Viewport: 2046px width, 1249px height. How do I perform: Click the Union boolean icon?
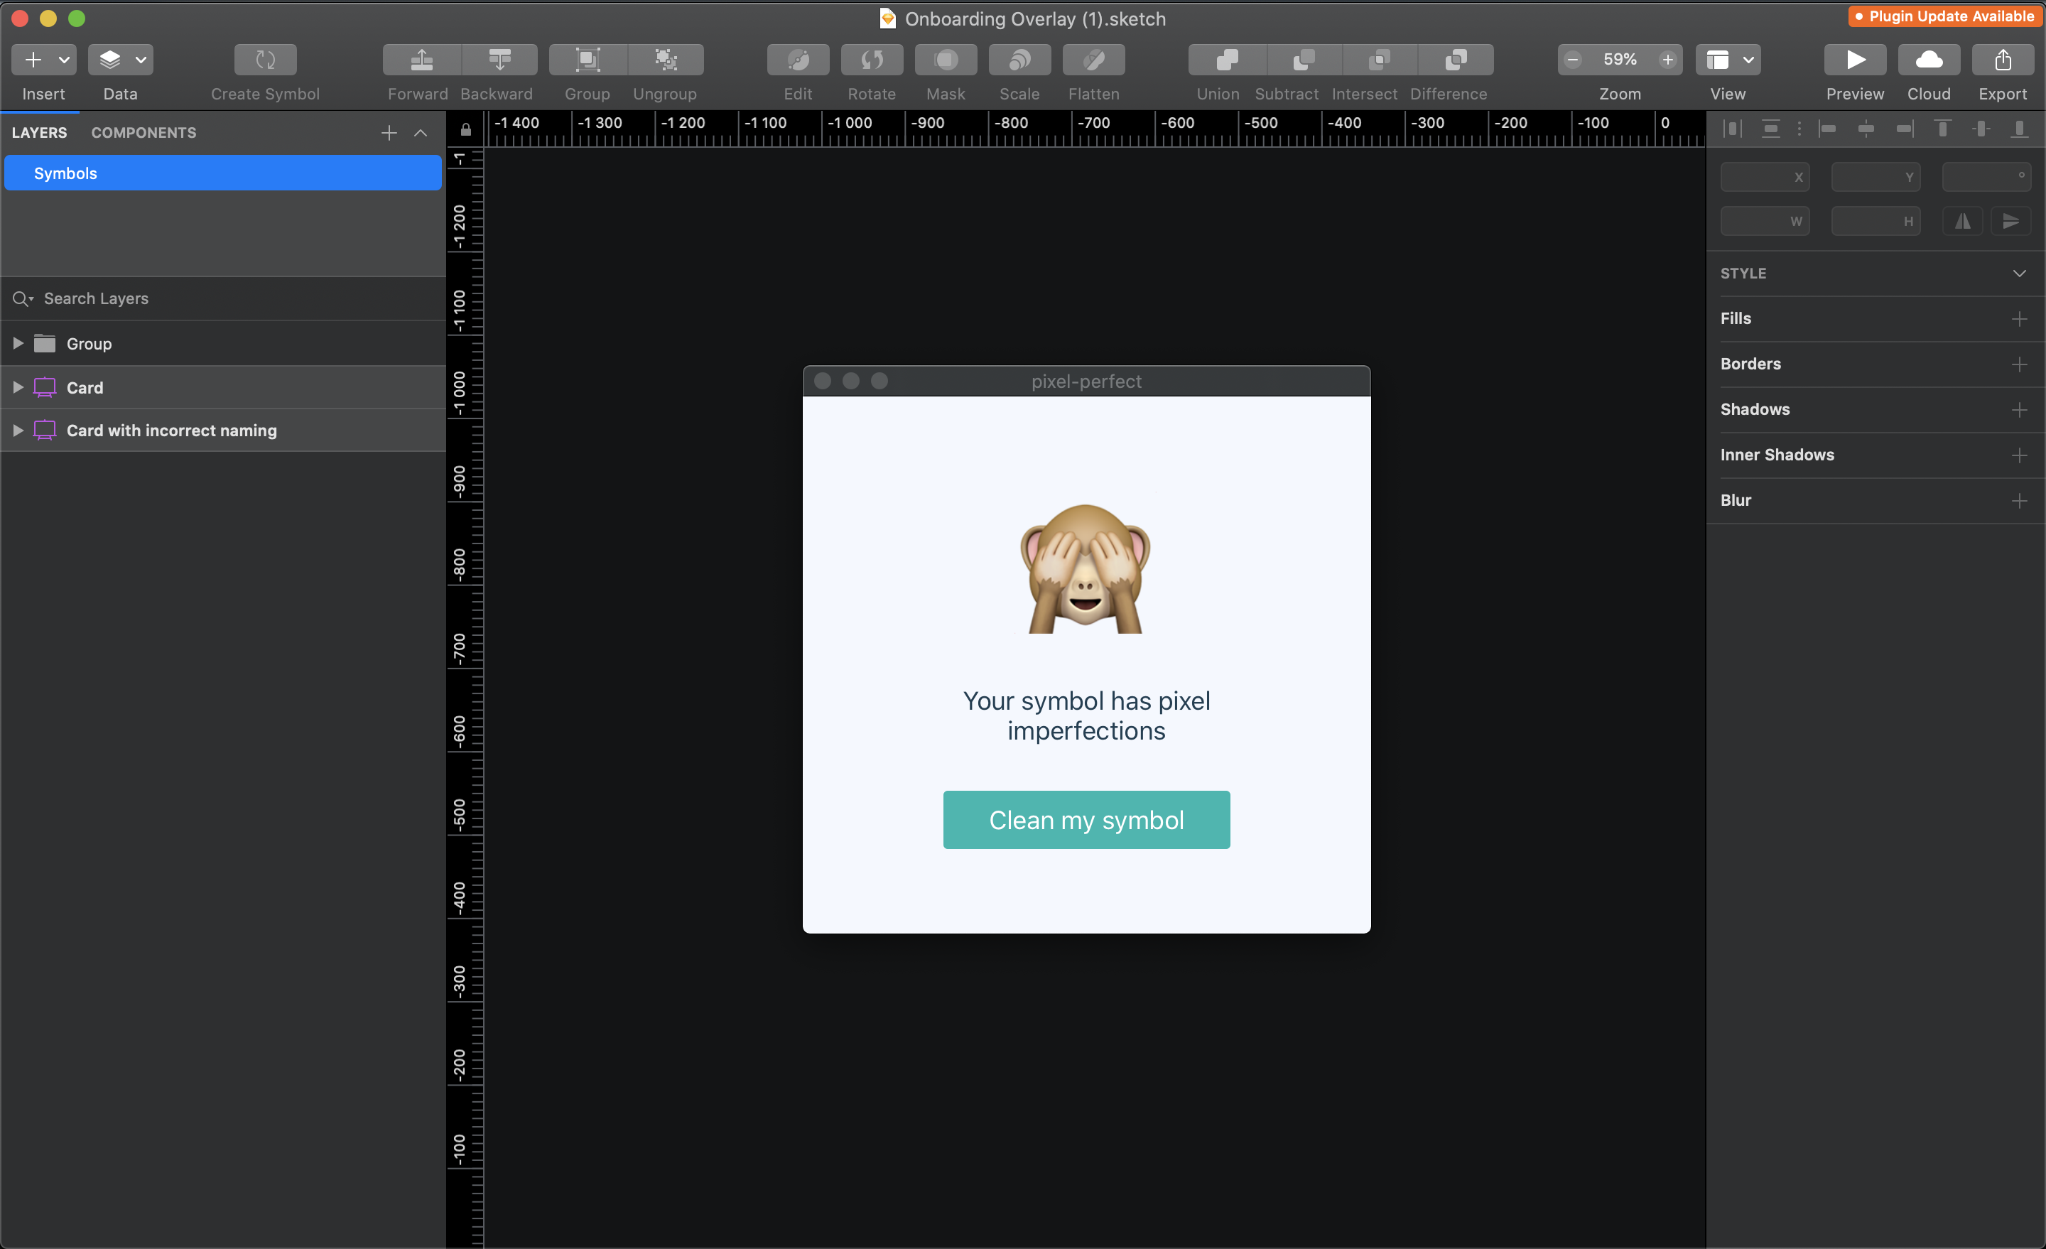coord(1228,59)
